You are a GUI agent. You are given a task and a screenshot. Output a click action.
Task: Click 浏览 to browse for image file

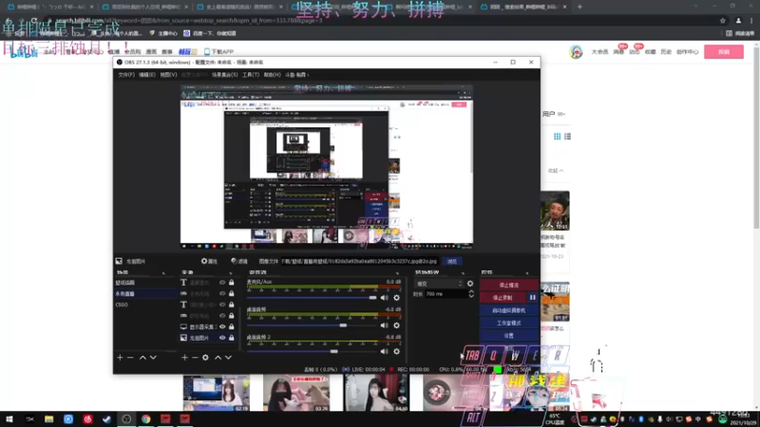452,261
